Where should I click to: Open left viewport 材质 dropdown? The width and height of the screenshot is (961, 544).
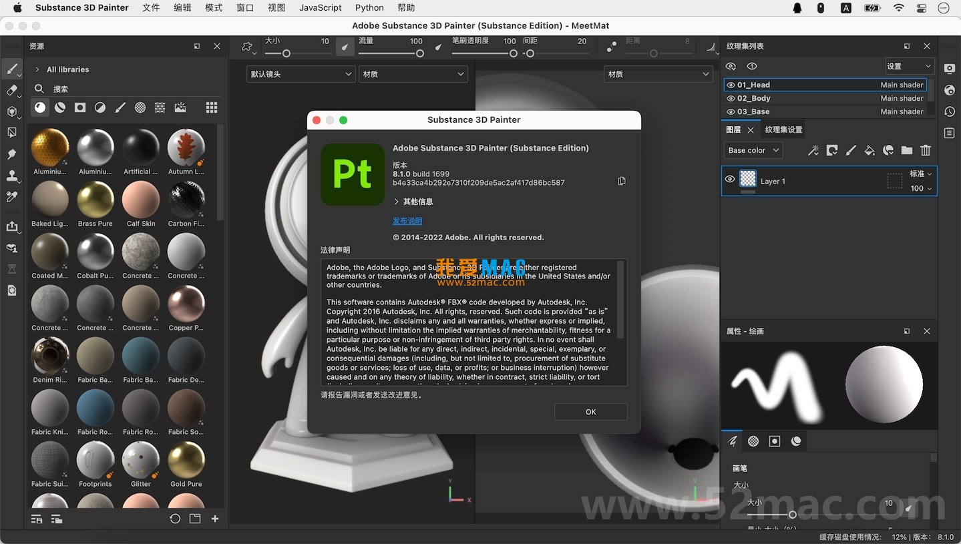tap(413, 74)
